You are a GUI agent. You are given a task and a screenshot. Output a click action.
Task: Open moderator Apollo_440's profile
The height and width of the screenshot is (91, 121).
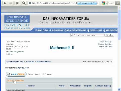(x=23, y=68)
